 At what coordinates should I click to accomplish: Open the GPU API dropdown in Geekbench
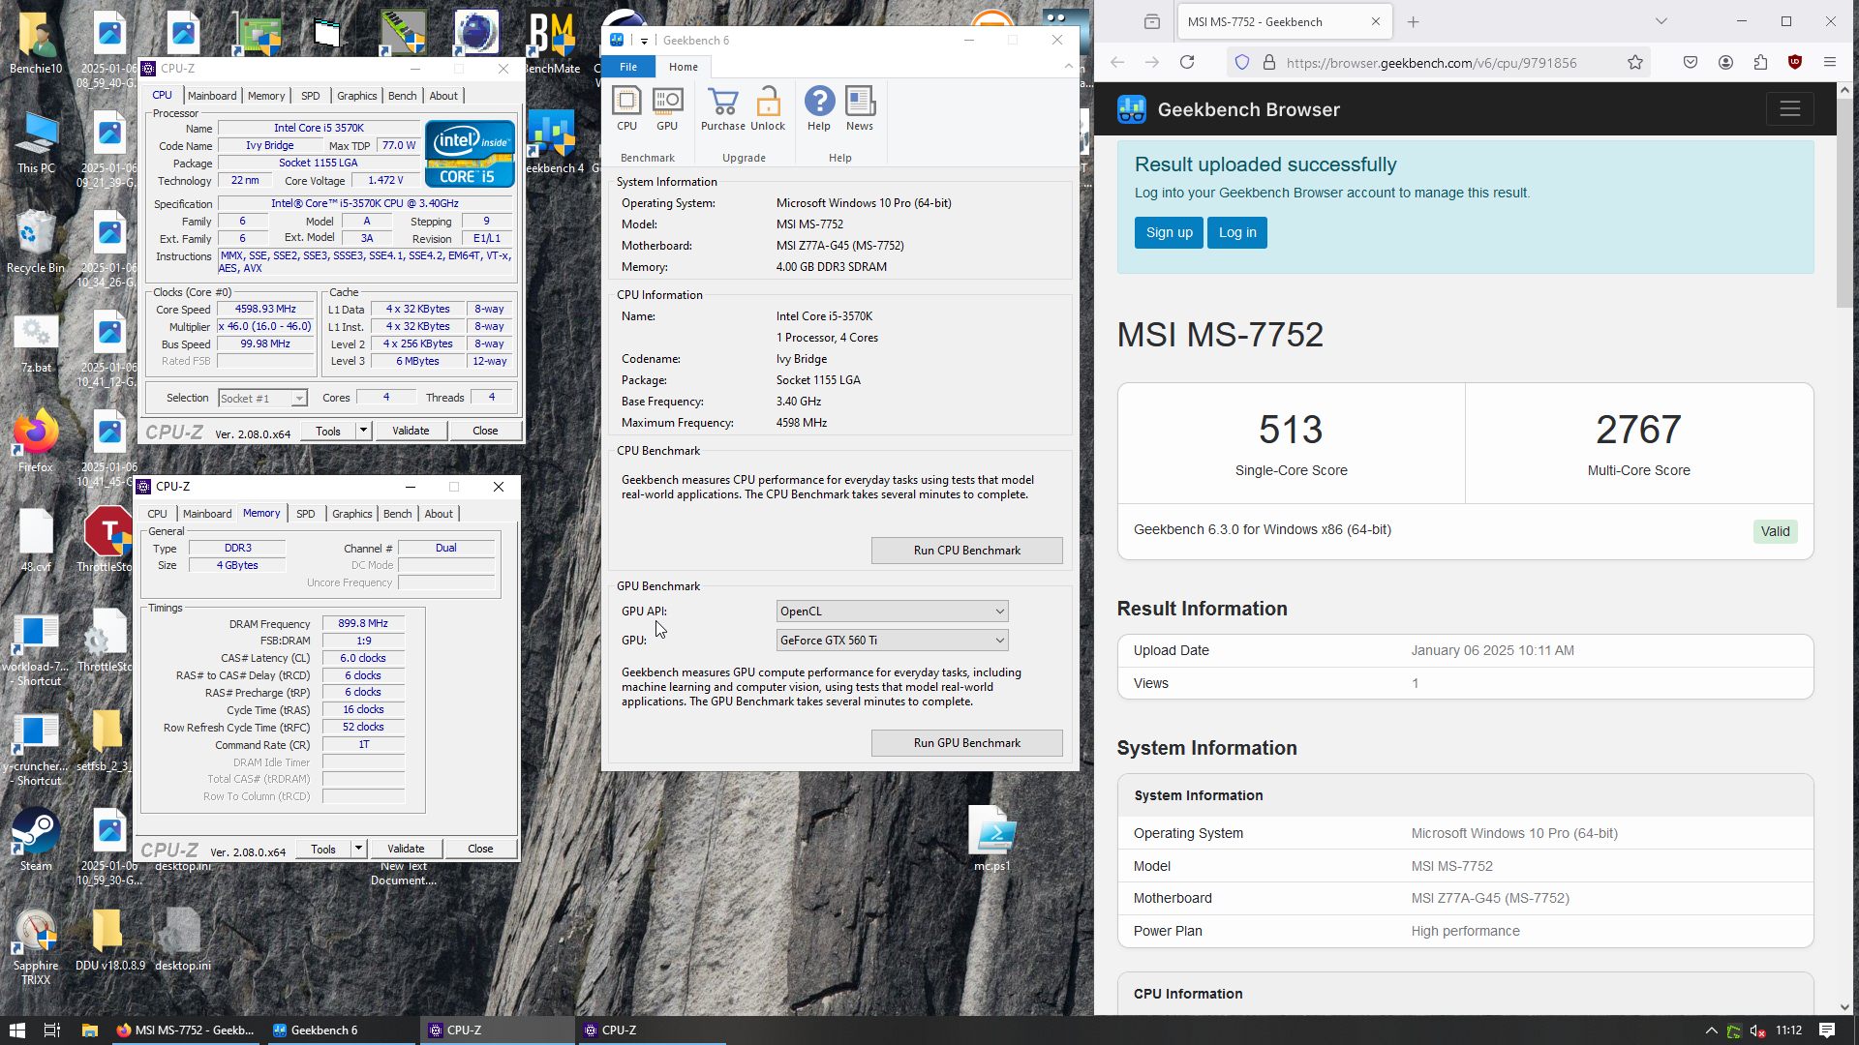pyautogui.click(x=893, y=612)
